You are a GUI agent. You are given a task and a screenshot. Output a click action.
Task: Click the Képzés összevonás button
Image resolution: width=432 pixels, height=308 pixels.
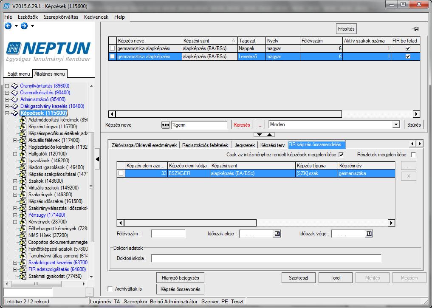coord(181,289)
